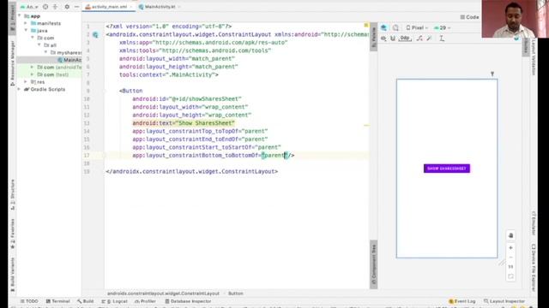Collapse the myshares package arrow
This screenshot has height=308, width=549.
coord(45,52)
